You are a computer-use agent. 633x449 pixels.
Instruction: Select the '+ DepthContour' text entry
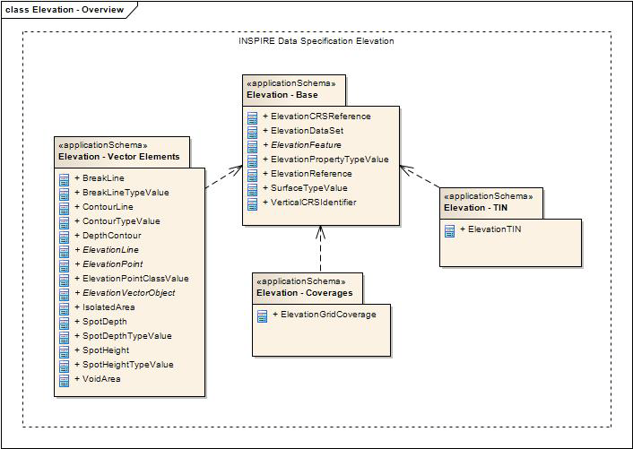tap(108, 235)
